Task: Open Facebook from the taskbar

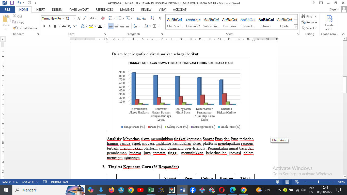Action: pyautogui.click(x=193, y=190)
